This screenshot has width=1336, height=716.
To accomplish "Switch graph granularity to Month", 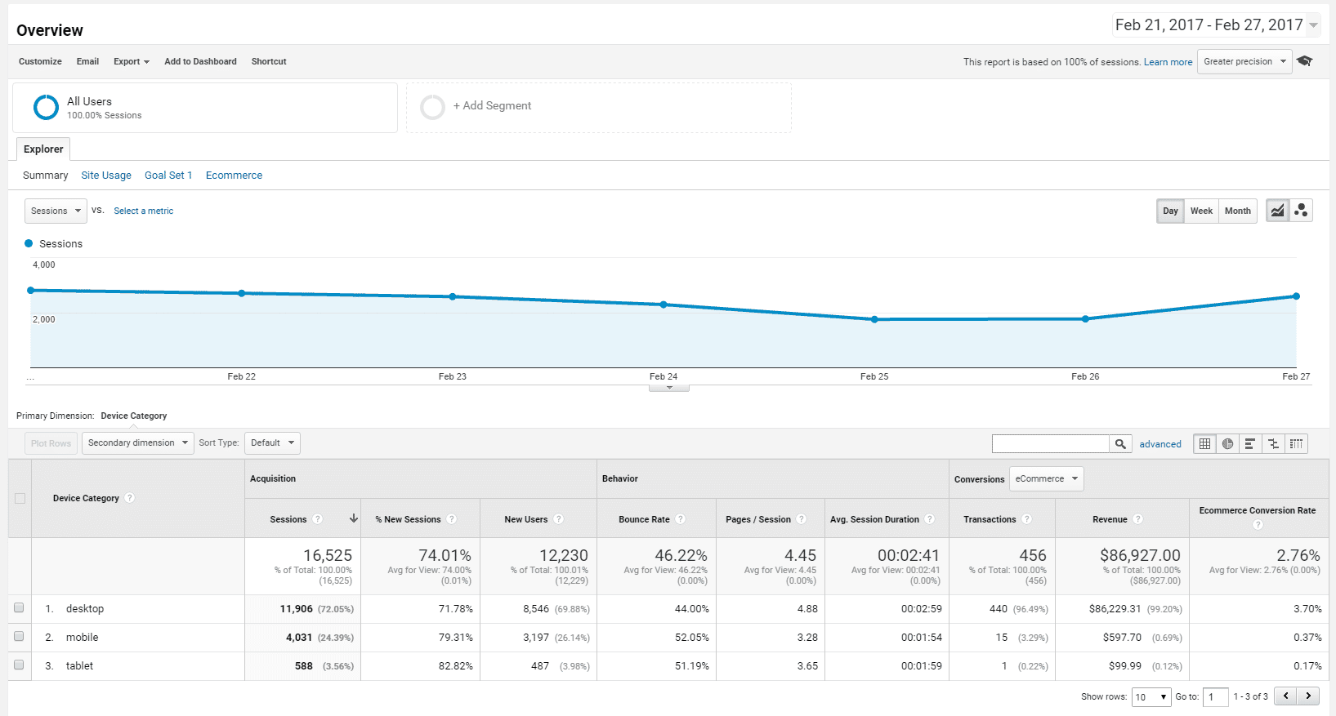I will [x=1237, y=211].
